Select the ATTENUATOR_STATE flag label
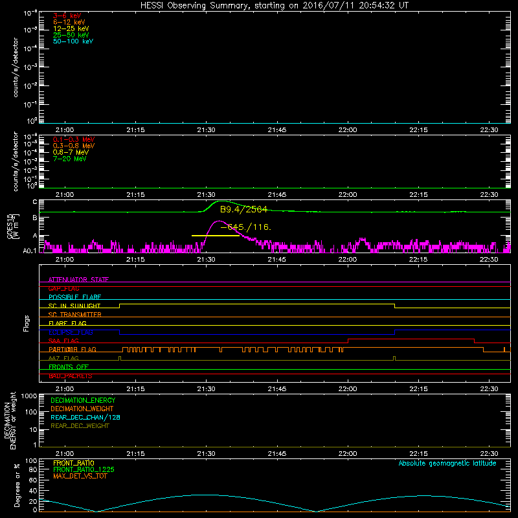 pos(78,280)
